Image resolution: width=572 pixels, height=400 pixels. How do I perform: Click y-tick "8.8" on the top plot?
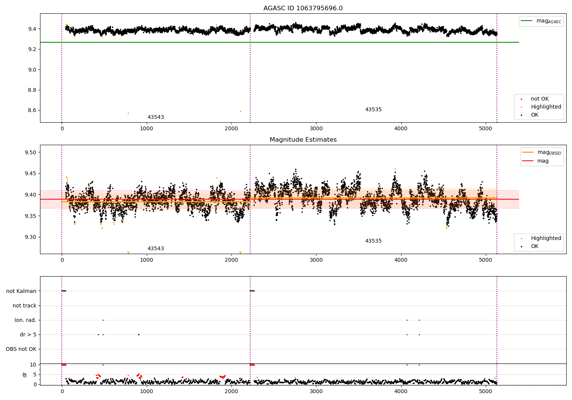32,90
